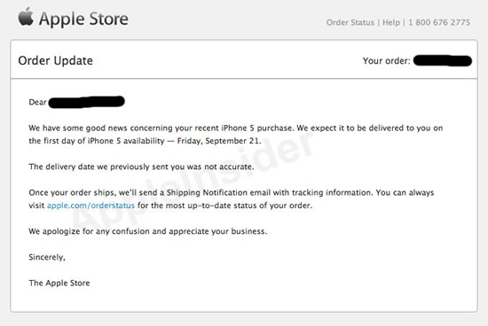Click the 1 800 676 2775 phone number
This screenshot has width=488, height=326.
coord(439,23)
